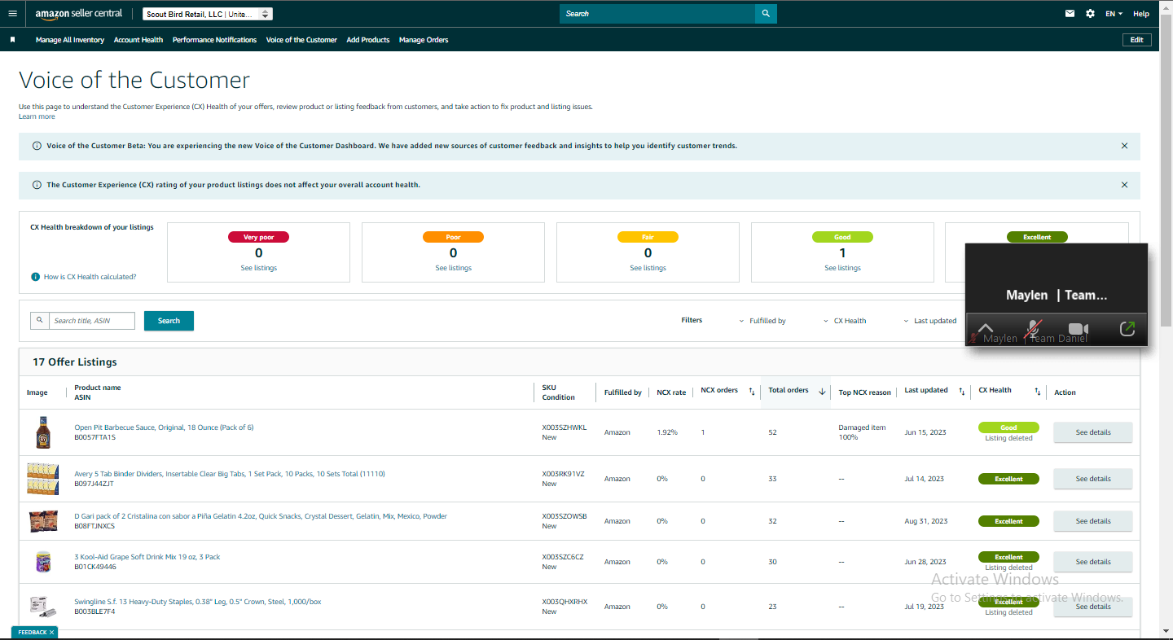Image resolution: width=1173 pixels, height=640 pixels.
Task: Unmute the microphone in the call overlay
Action: pos(1032,329)
